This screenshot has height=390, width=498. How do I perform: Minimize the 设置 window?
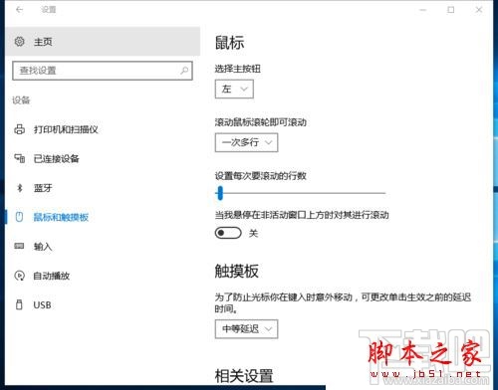click(x=423, y=10)
